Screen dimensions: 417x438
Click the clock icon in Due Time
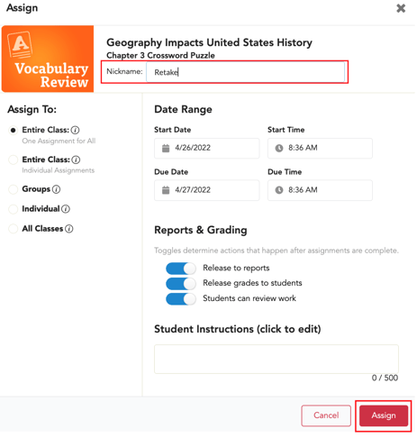point(279,190)
